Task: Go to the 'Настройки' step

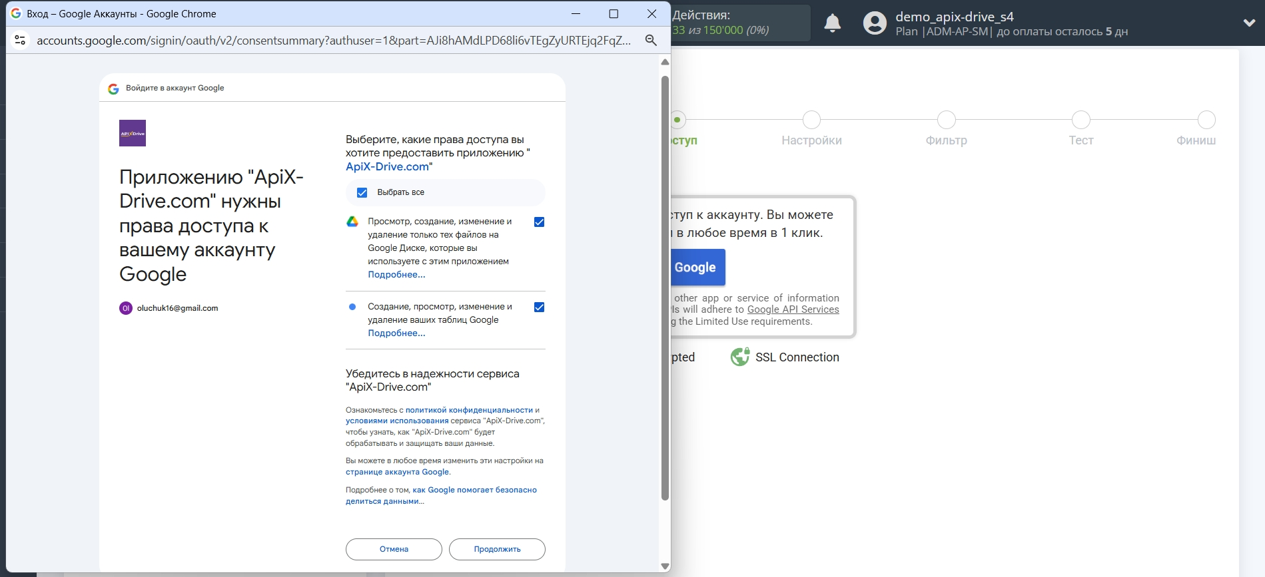Action: (811, 140)
